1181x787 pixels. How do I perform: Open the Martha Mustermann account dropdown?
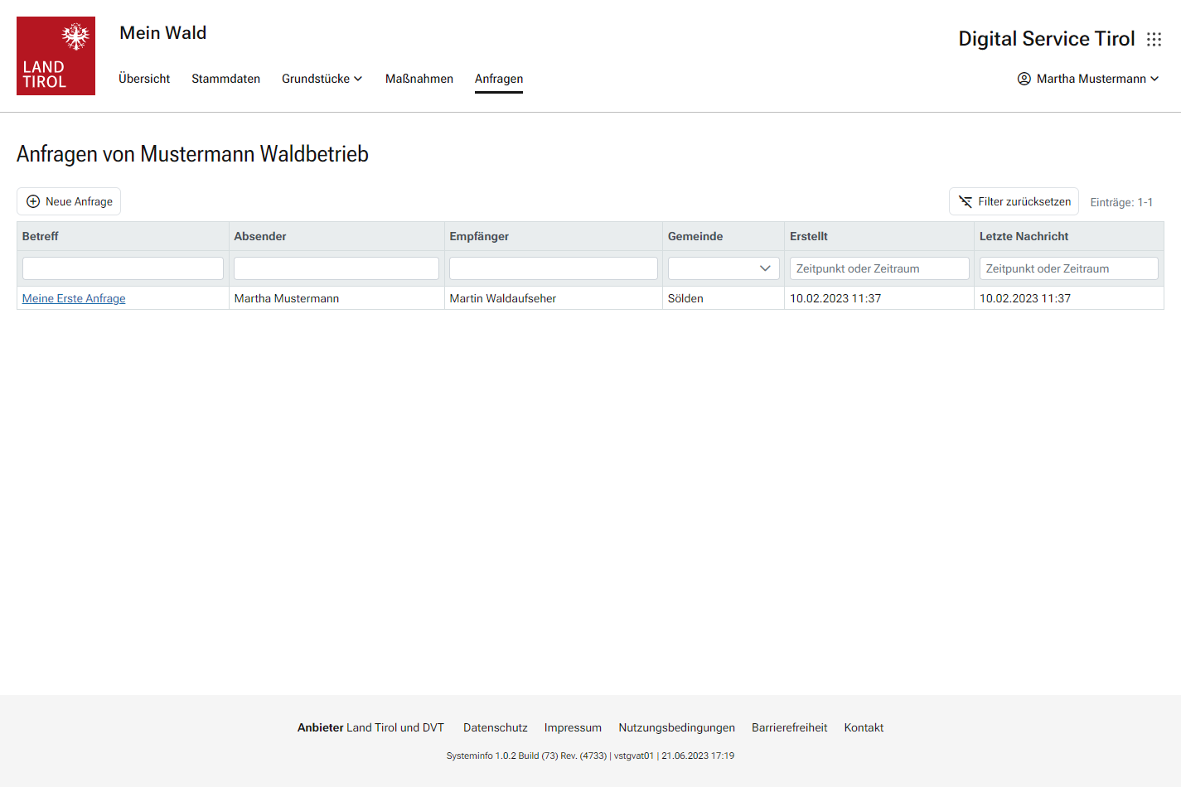coord(1089,79)
